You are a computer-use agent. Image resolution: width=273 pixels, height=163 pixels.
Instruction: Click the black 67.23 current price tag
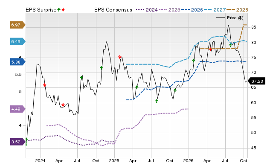point(256,81)
